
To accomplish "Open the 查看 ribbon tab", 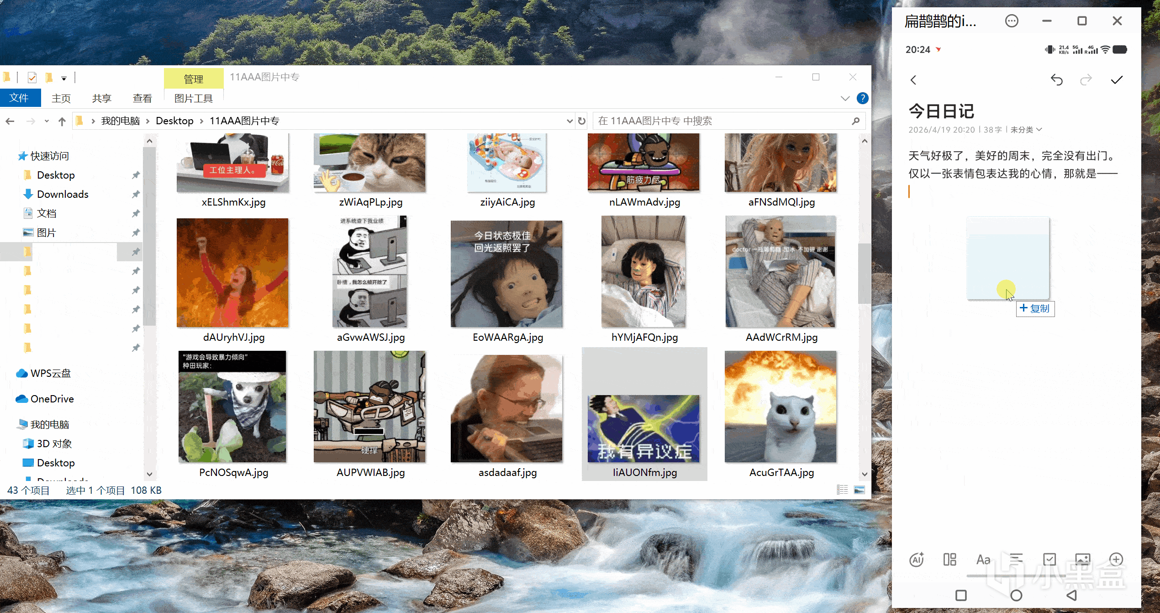I will pos(142,98).
